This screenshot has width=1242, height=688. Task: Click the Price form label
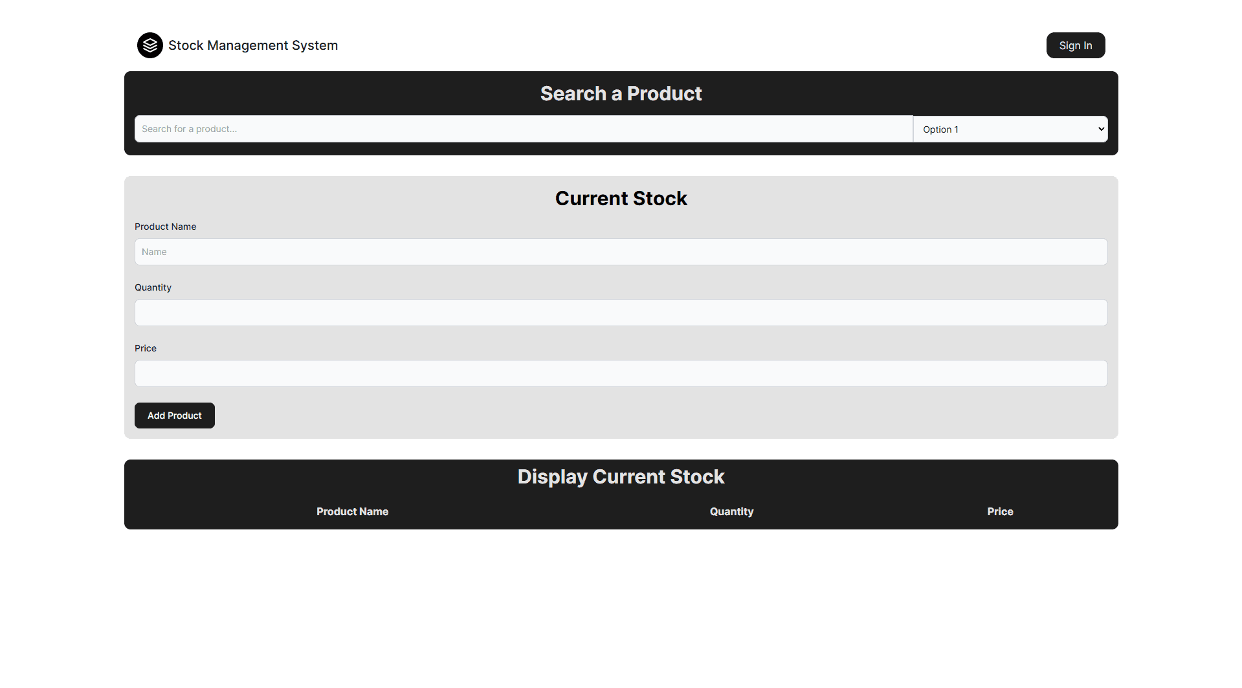[x=146, y=348]
